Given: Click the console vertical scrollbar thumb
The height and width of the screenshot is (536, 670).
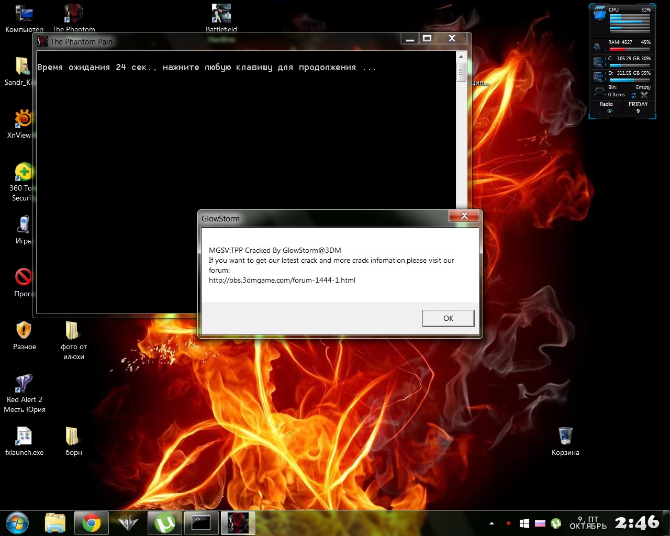Looking at the screenshot, I should (461, 72).
